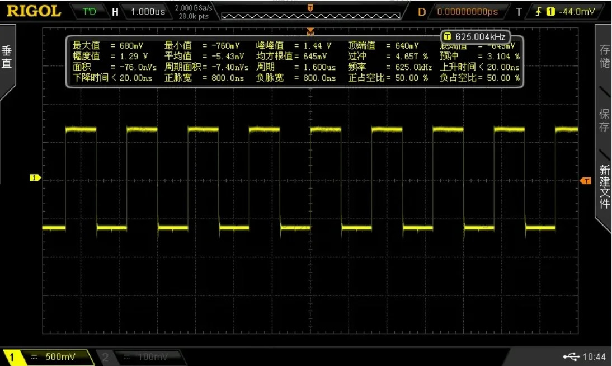Image resolution: width=612 pixels, height=366 pixels.
Task: Click the 上升时间 < 20.00ns measurement
Action: (479, 67)
